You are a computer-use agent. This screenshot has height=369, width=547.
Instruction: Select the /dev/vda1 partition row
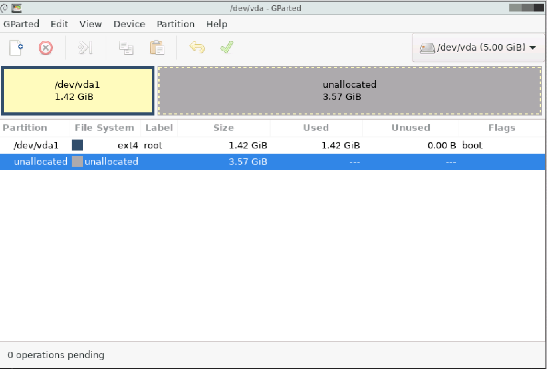pos(273,145)
